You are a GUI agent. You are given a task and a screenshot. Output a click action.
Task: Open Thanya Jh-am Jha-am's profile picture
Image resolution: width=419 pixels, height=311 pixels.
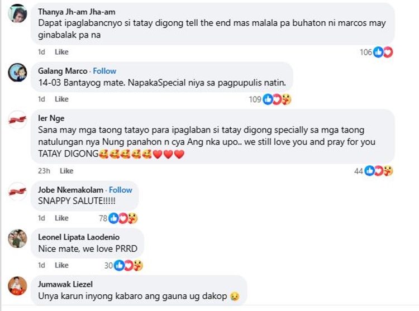click(x=17, y=14)
